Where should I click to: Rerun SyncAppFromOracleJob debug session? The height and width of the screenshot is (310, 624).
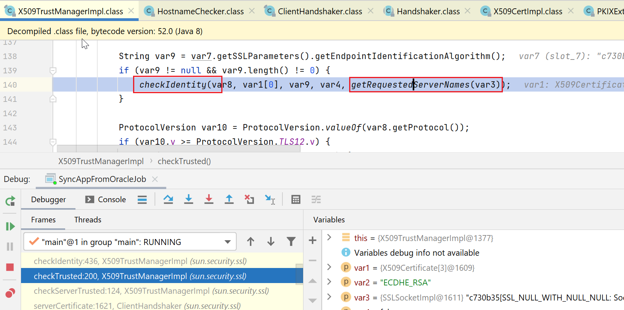tap(10, 201)
